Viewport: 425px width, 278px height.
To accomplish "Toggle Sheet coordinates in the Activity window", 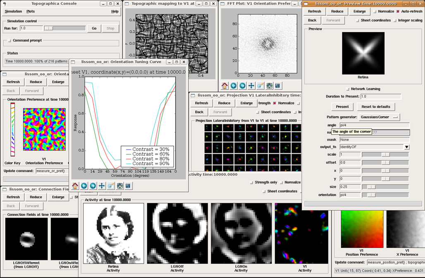I will pyautogui.click(x=264, y=191).
